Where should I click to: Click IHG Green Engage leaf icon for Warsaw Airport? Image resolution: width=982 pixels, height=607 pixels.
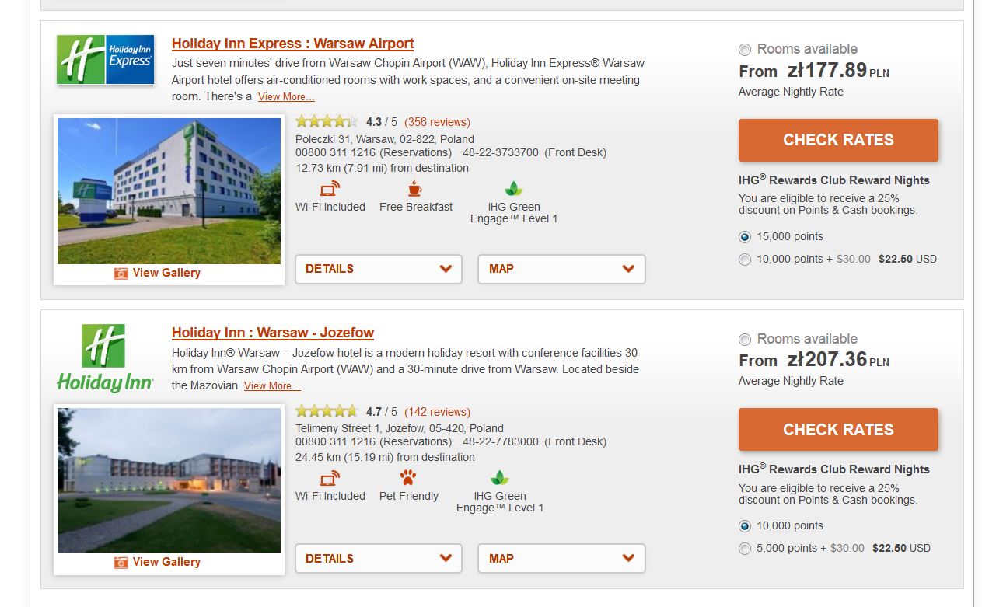514,189
